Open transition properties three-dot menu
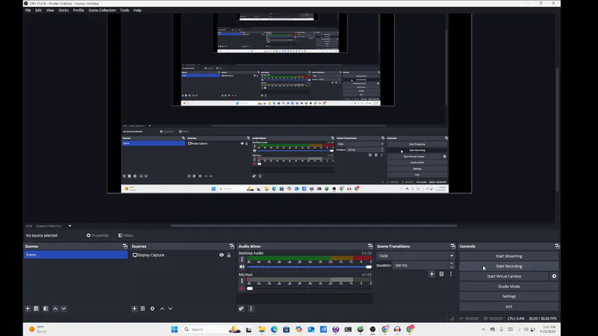Screen dimensions: 598x336 point(450,274)
